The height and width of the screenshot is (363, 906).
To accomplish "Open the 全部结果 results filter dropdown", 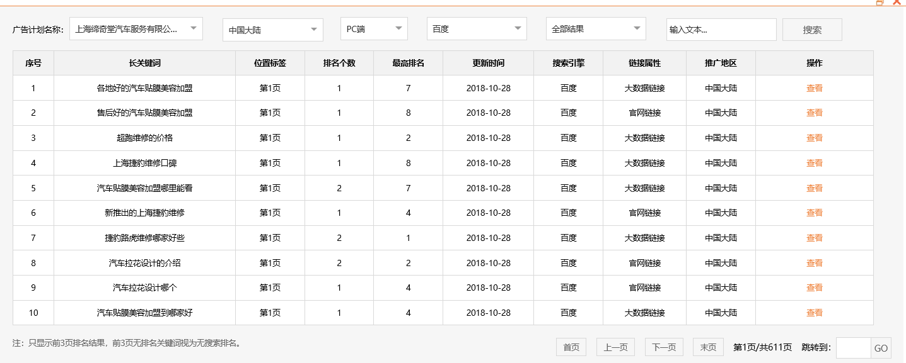I will coord(595,28).
